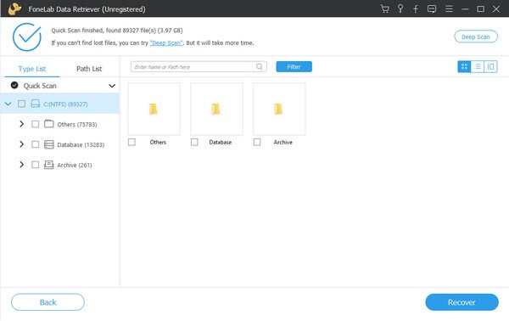Check the C:(NTFS) drive checkbox
Screen dimensions: 509x321
pos(21,104)
